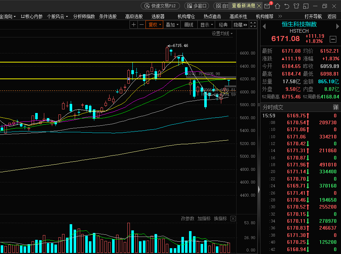Screen dimensions: 341x254
Task: Click the 金额 value 865.10亿
Action: pyautogui.click(x=328, y=81)
